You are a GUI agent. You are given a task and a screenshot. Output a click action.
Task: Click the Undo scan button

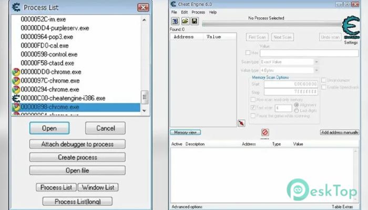click(330, 37)
